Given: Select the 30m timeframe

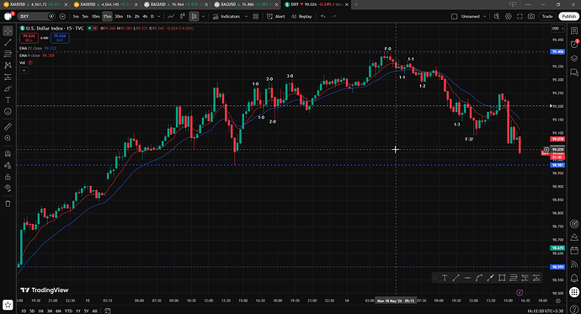Looking at the screenshot, I should pyautogui.click(x=119, y=16).
